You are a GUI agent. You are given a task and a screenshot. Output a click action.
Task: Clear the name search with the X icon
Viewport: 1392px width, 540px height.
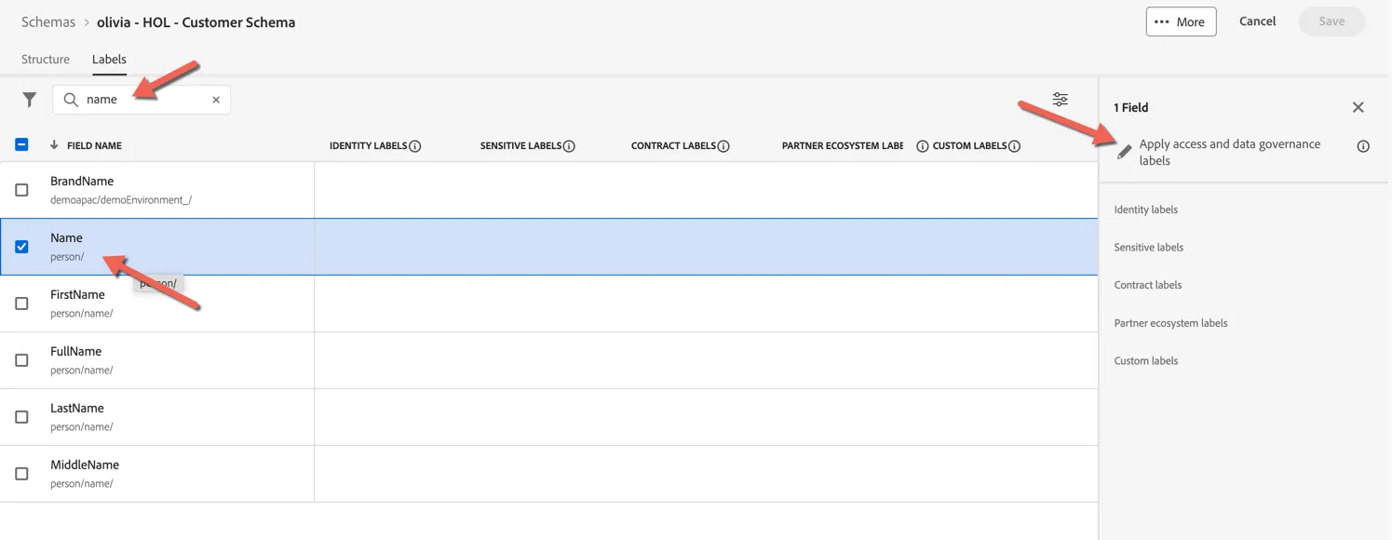click(216, 100)
